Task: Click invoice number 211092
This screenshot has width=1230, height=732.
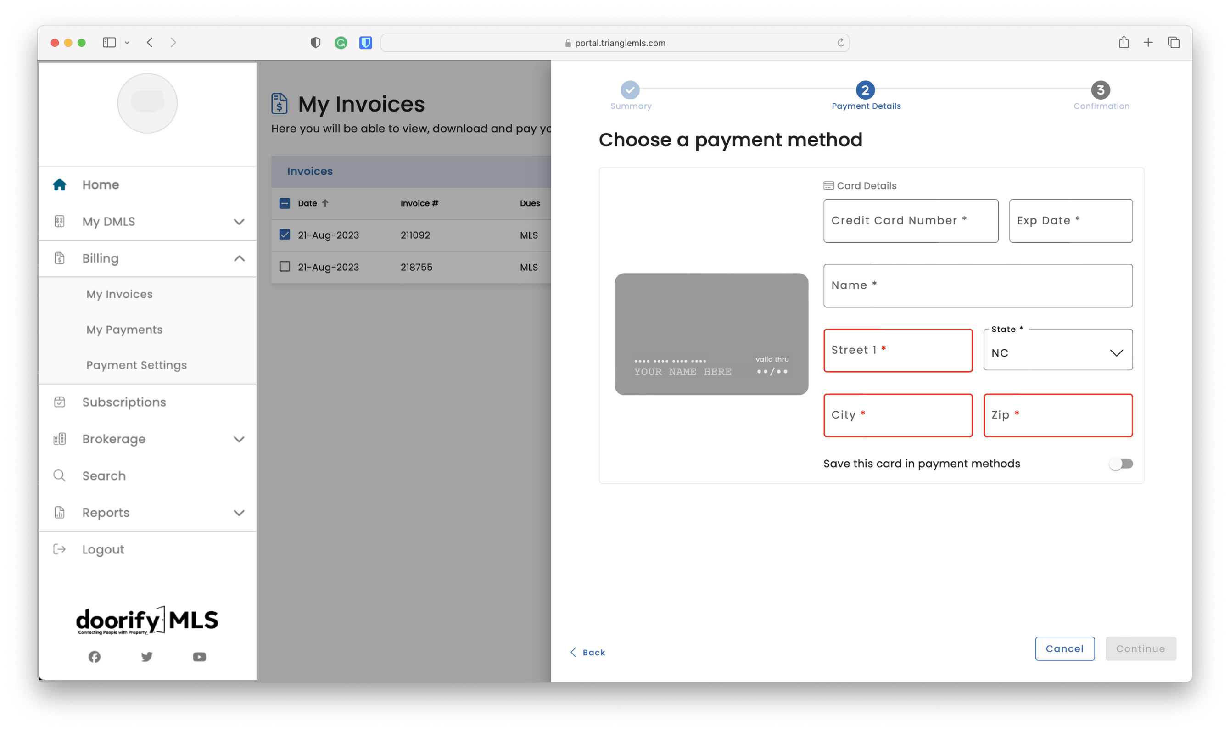Action: coord(415,235)
